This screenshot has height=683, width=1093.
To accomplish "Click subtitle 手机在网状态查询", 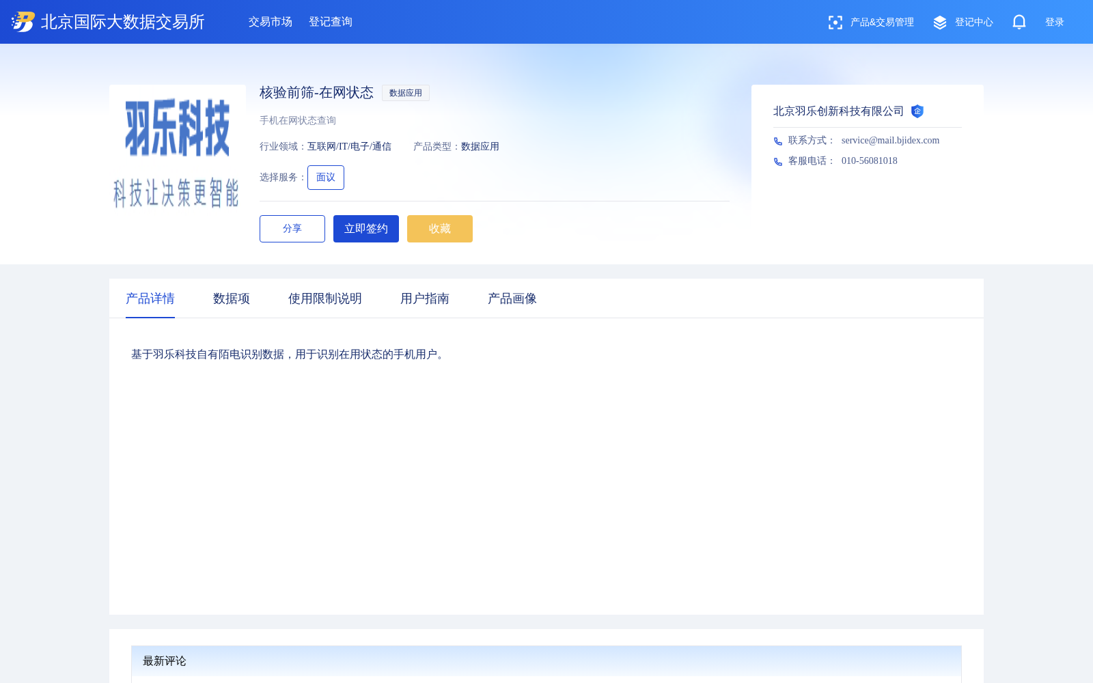I will coord(298,121).
